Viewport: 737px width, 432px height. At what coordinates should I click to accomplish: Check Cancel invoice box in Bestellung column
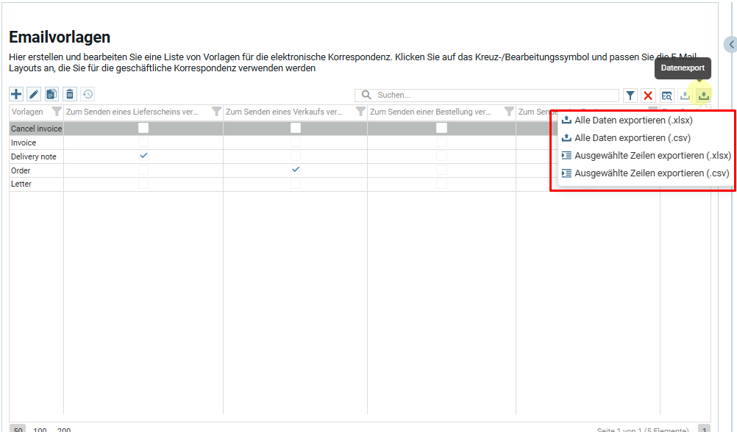click(441, 128)
